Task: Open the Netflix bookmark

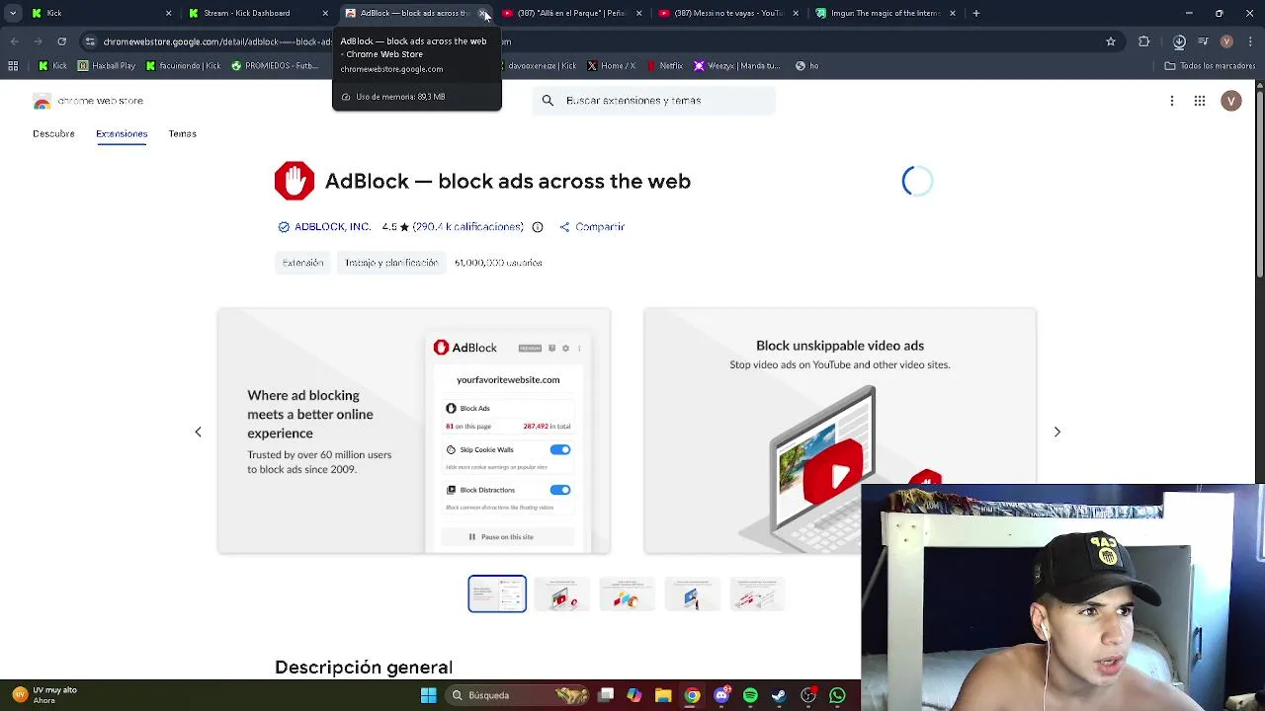Action: pos(664,66)
